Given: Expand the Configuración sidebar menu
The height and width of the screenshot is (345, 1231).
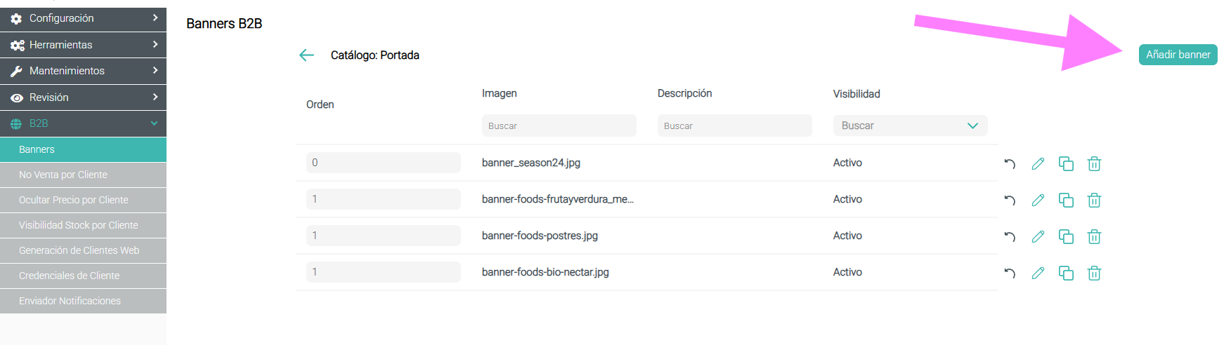Looking at the screenshot, I should point(83,18).
